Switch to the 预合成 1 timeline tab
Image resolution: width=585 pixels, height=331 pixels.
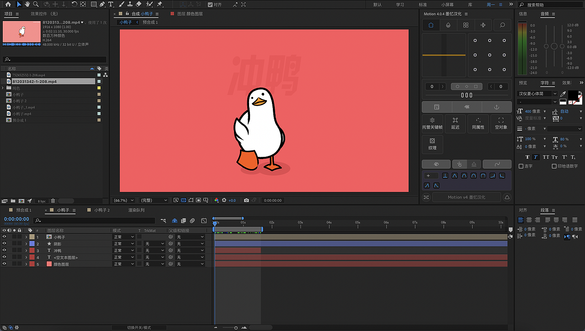coord(24,210)
